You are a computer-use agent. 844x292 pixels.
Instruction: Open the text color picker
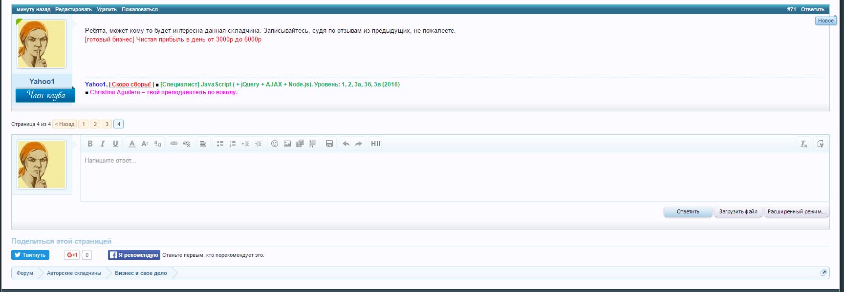point(132,144)
